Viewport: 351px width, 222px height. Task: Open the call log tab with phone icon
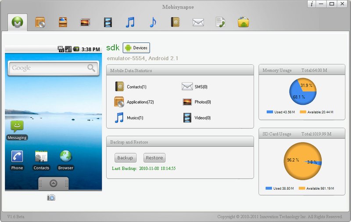pos(220,22)
